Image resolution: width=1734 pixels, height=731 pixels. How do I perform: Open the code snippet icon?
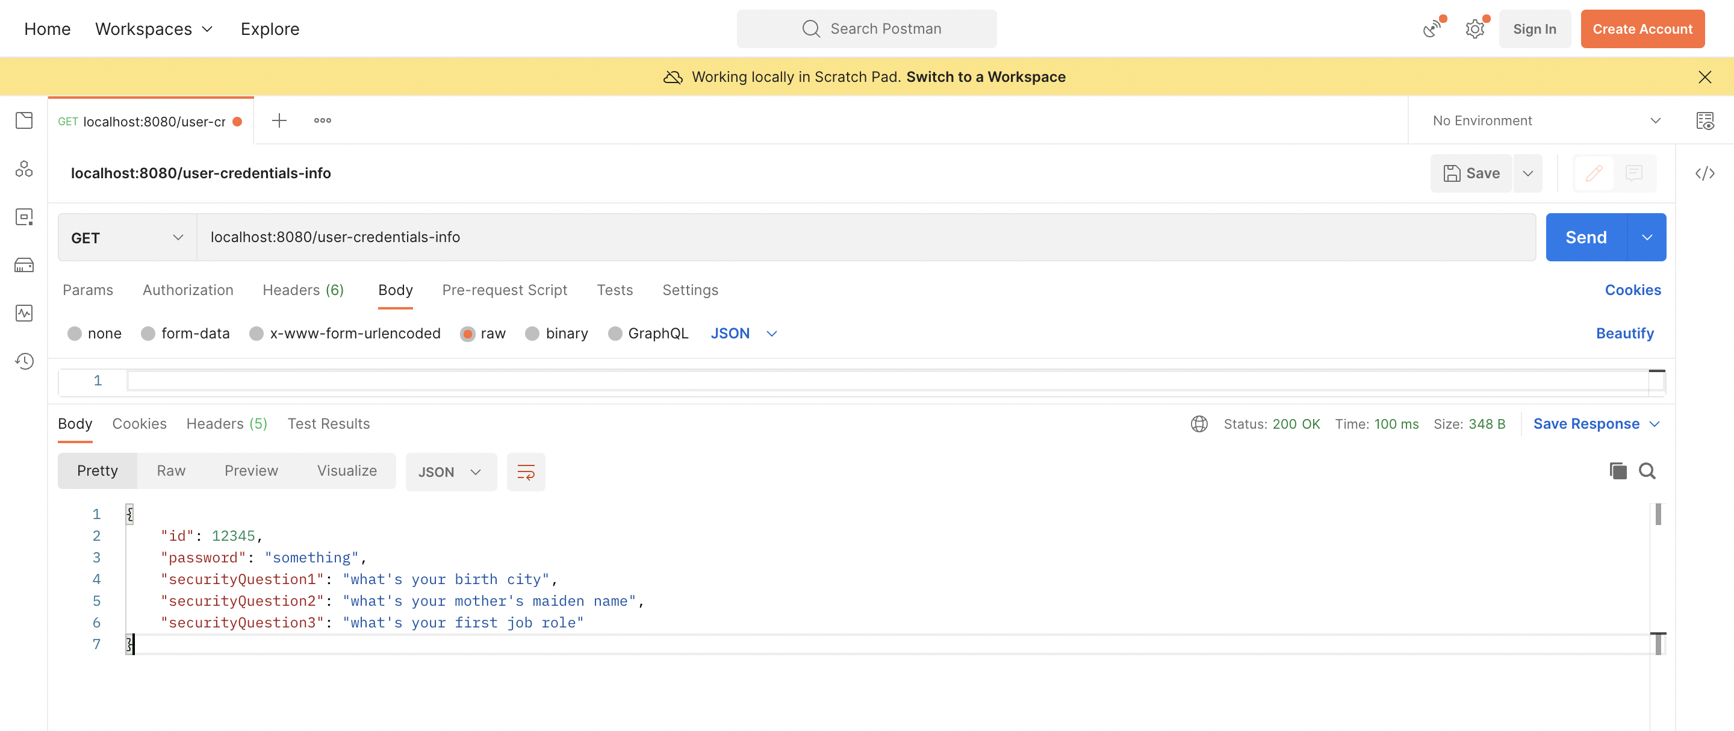(1704, 173)
